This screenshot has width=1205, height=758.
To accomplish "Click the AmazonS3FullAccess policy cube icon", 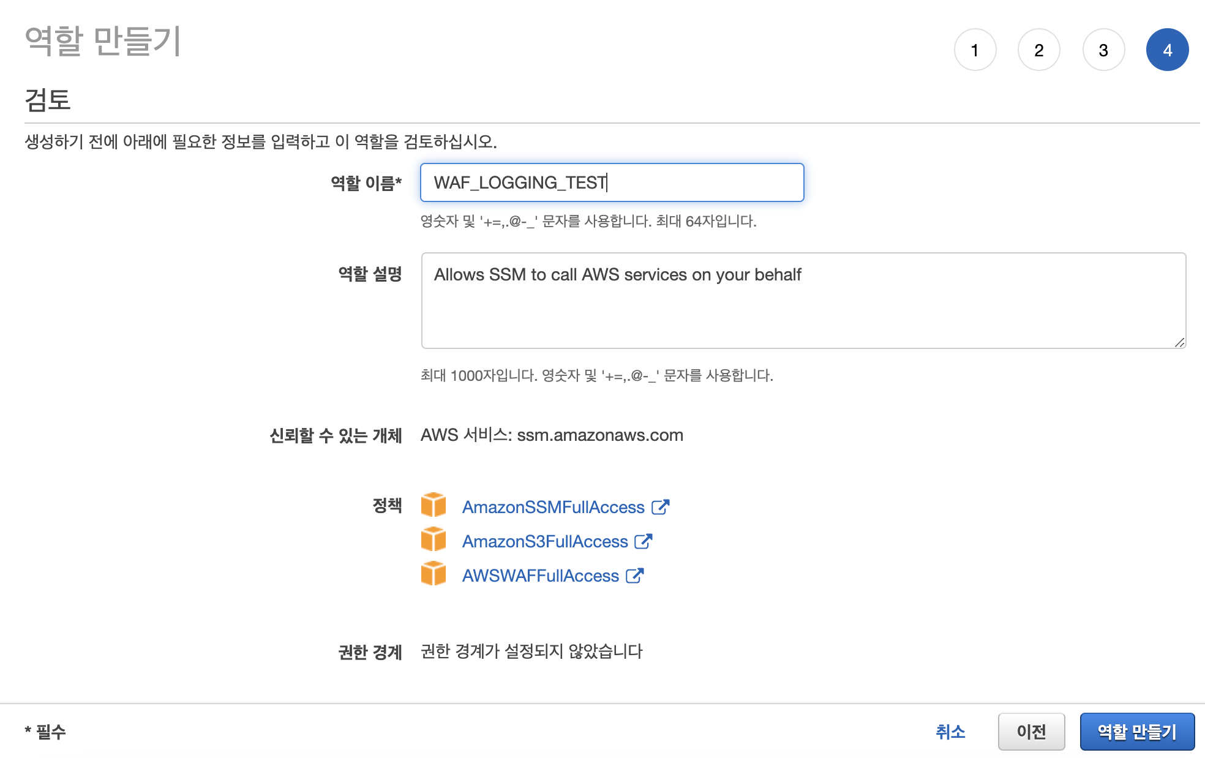I will pos(433,541).
